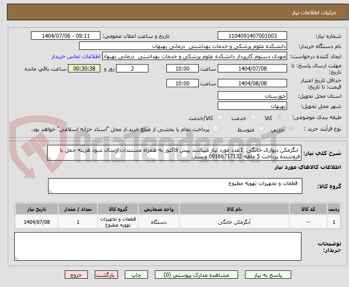The width and height of the screenshot is (349, 287).
Task: Click the price validity date field 1404/08/08
Action: (252, 84)
